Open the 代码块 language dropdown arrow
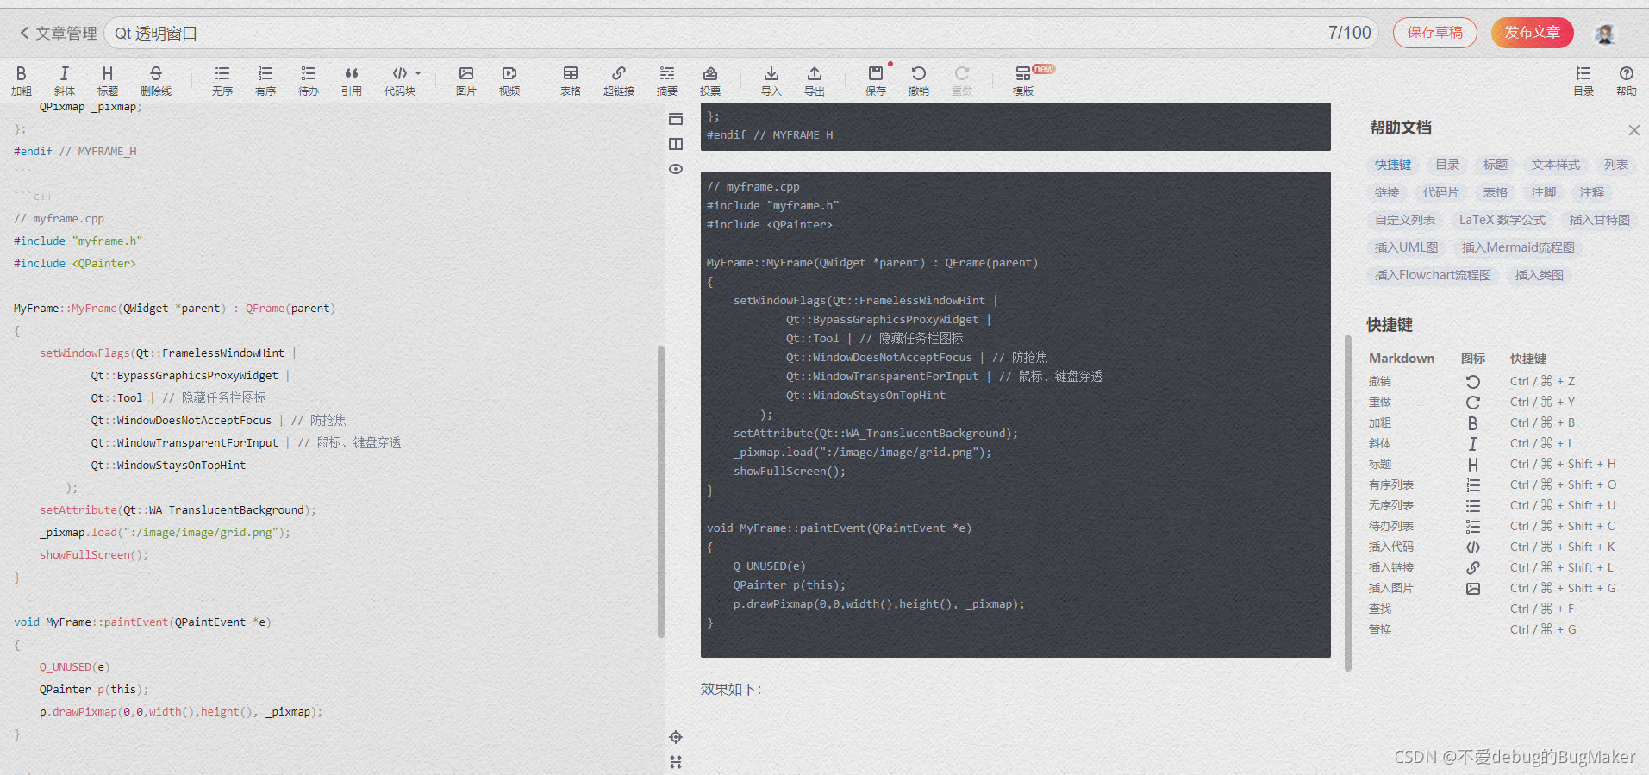The image size is (1649, 775). click(x=418, y=73)
